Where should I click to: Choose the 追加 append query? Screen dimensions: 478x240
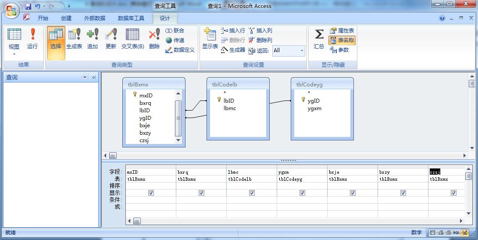tap(93, 39)
